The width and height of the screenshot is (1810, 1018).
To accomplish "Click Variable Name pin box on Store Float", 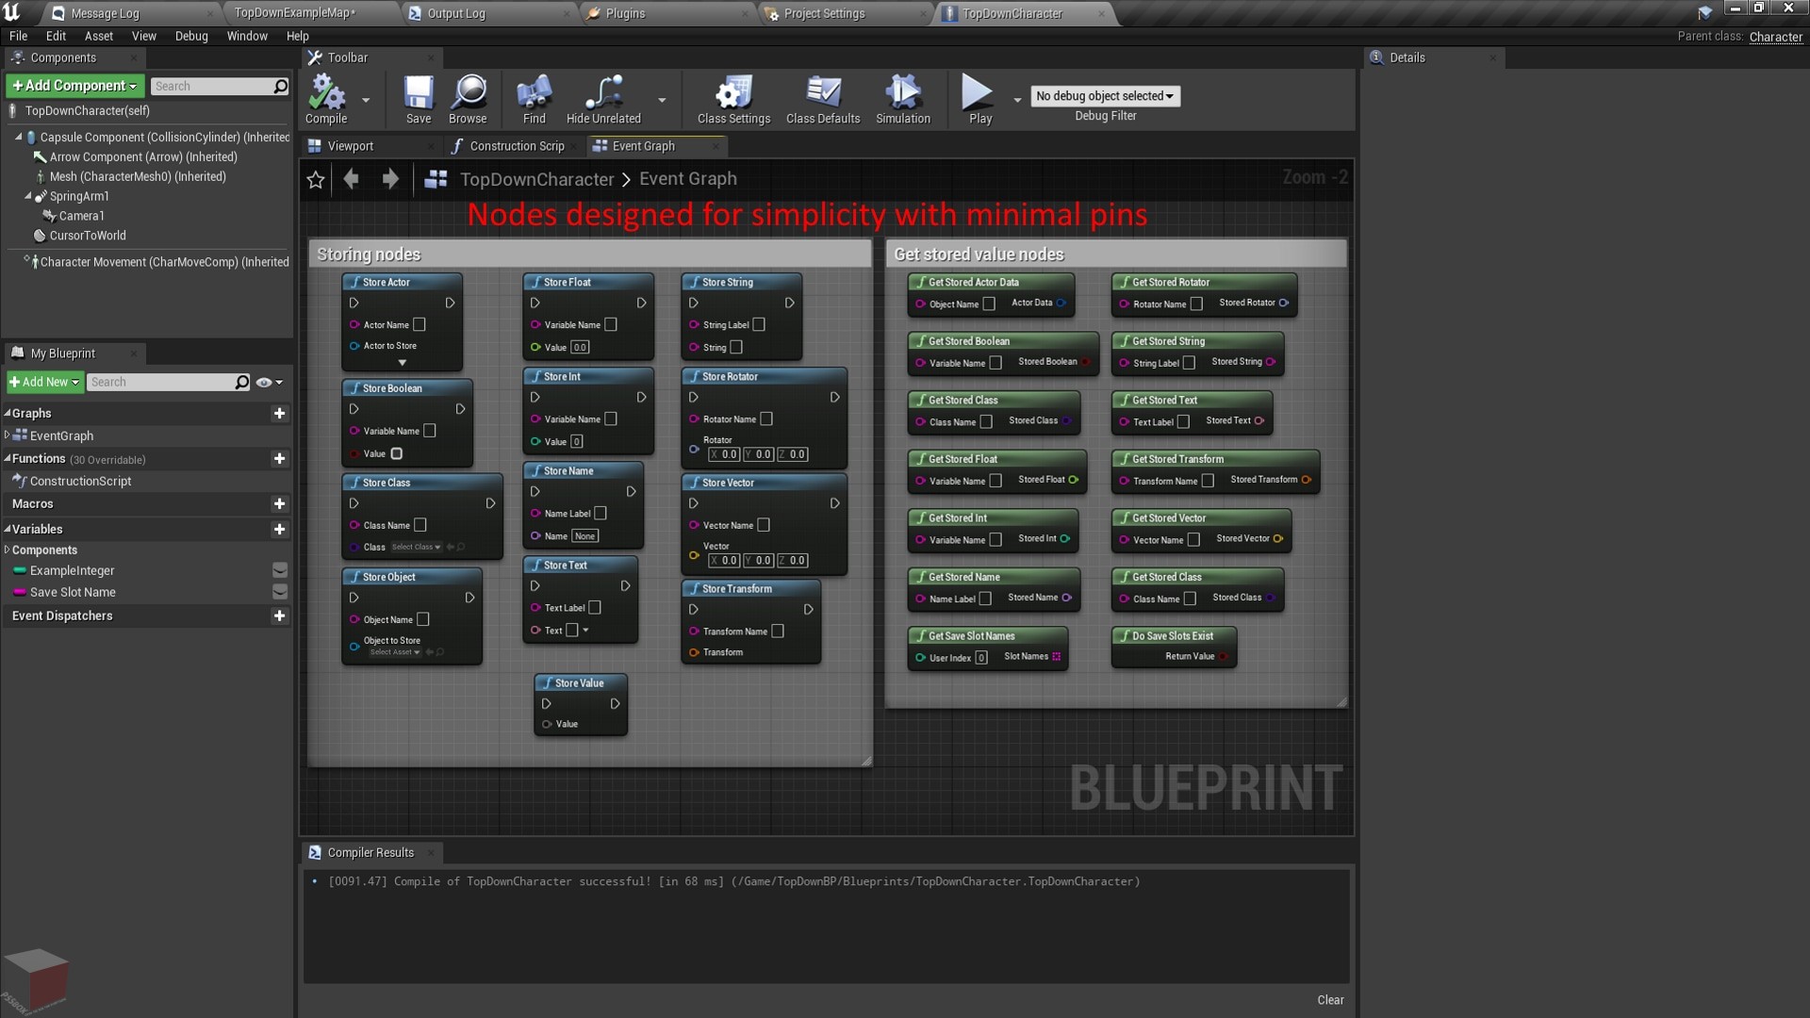I will coord(611,324).
